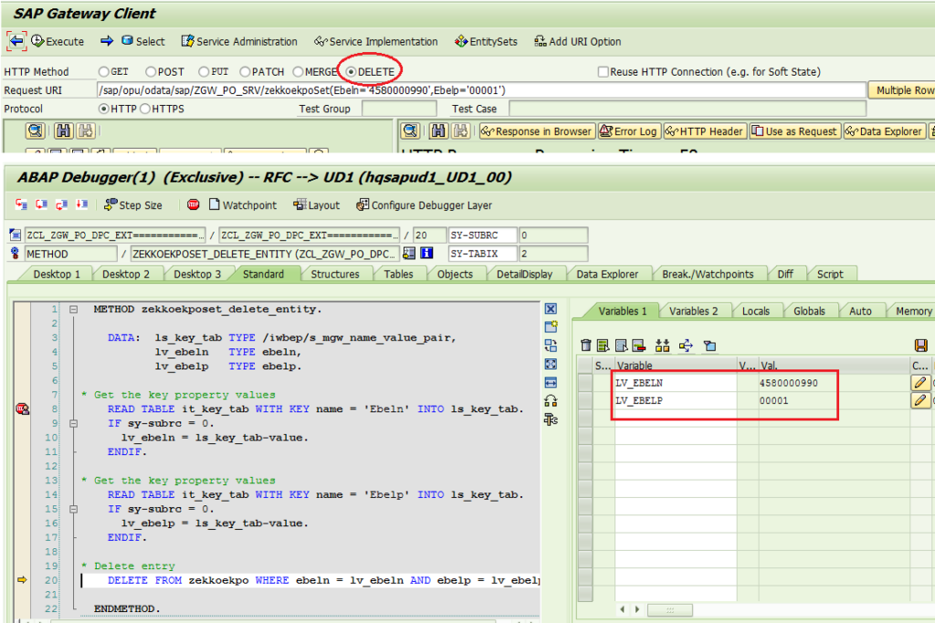The width and height of the screenshot is (935, 623).
Task: Click the Step Size button
Action: pos(133,205)
